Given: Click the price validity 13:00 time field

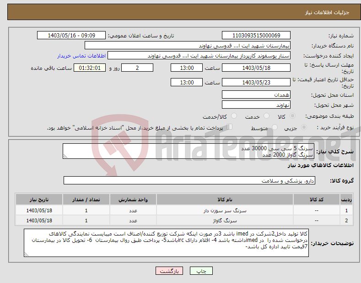Looking at the screenshot, I should [x=187, y=82].
